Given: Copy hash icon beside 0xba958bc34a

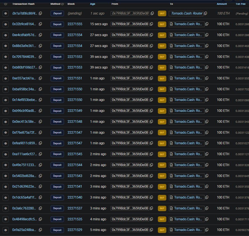Looking at the screenshot, I should (41, 89).
